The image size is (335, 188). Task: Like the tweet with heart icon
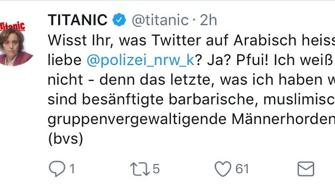click(222, 169)
